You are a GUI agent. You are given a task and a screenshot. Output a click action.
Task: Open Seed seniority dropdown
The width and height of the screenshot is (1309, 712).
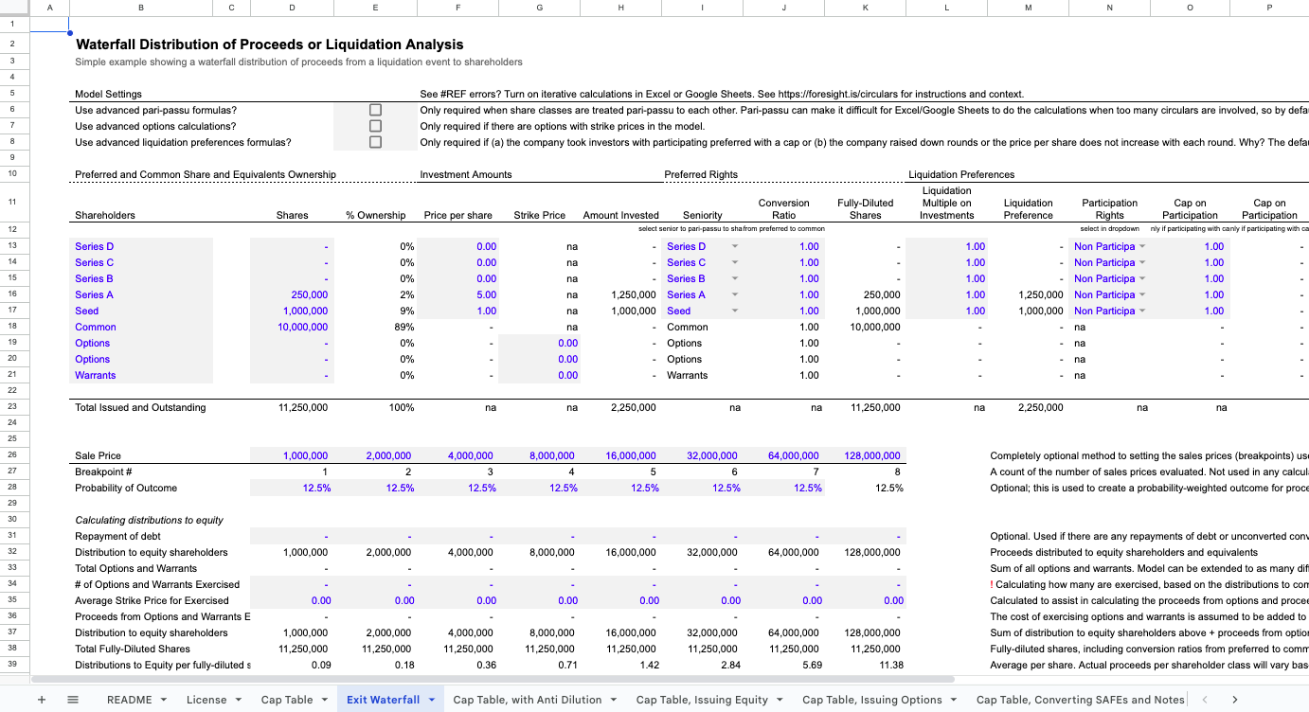(x=735, y=311)
